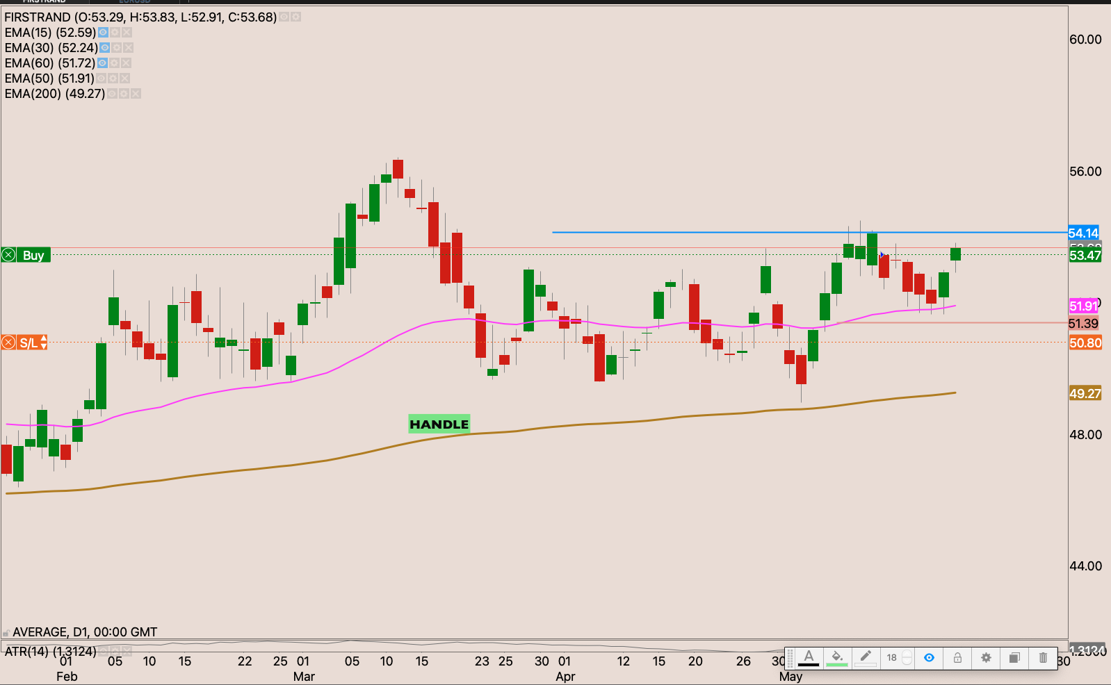1111x685 pixels.
Task: Hide the EMA(15) indicator
Action: 103,33
